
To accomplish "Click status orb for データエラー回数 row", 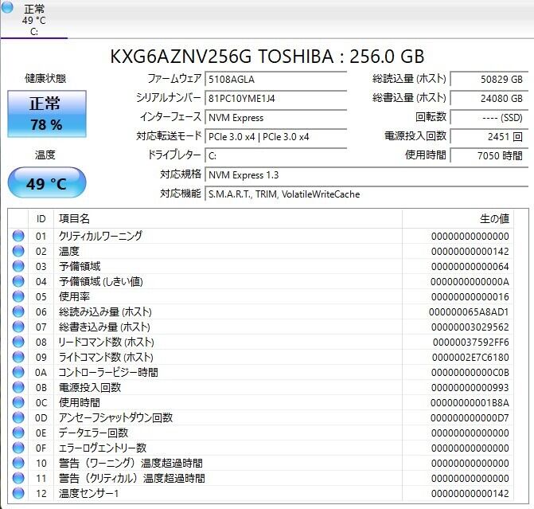I will pyautogui.click(x=18, y=433).
